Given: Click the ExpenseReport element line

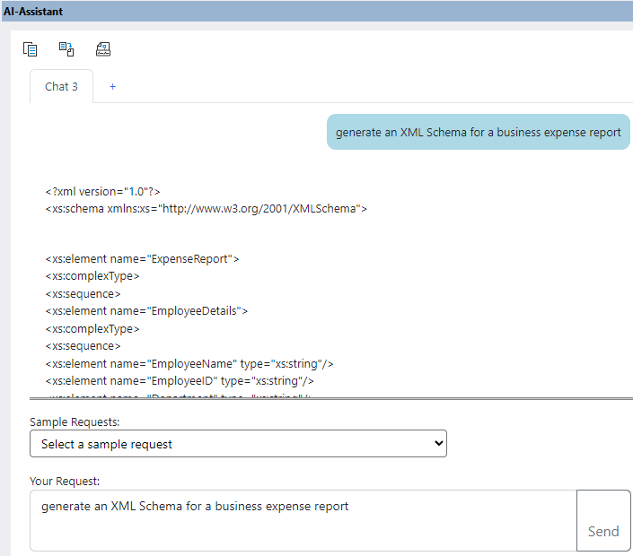Looking at the screenshot, I should pyautogui.click(x=142, y=259).
